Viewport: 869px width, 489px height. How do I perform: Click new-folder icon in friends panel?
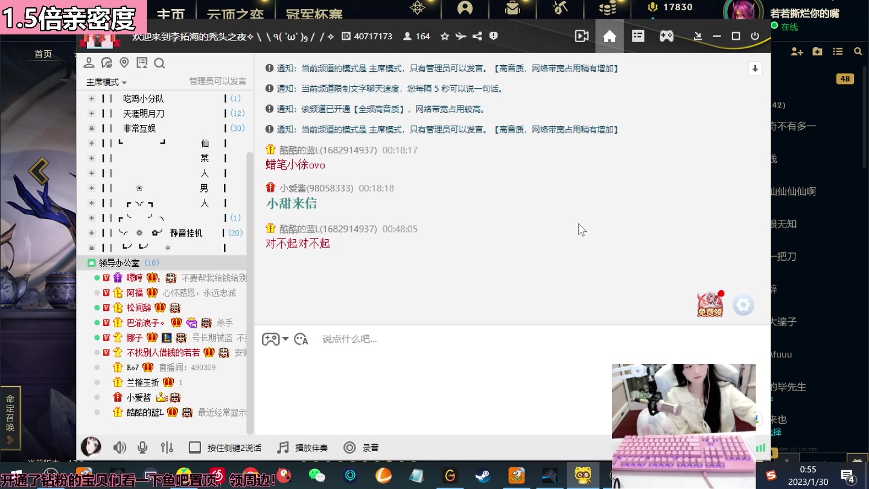[817, 52]
